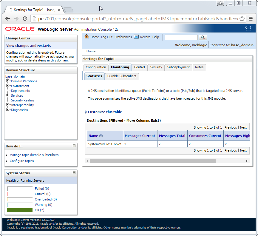
Task: Click the Record icon in toolbar
Action: click(136, 37)
